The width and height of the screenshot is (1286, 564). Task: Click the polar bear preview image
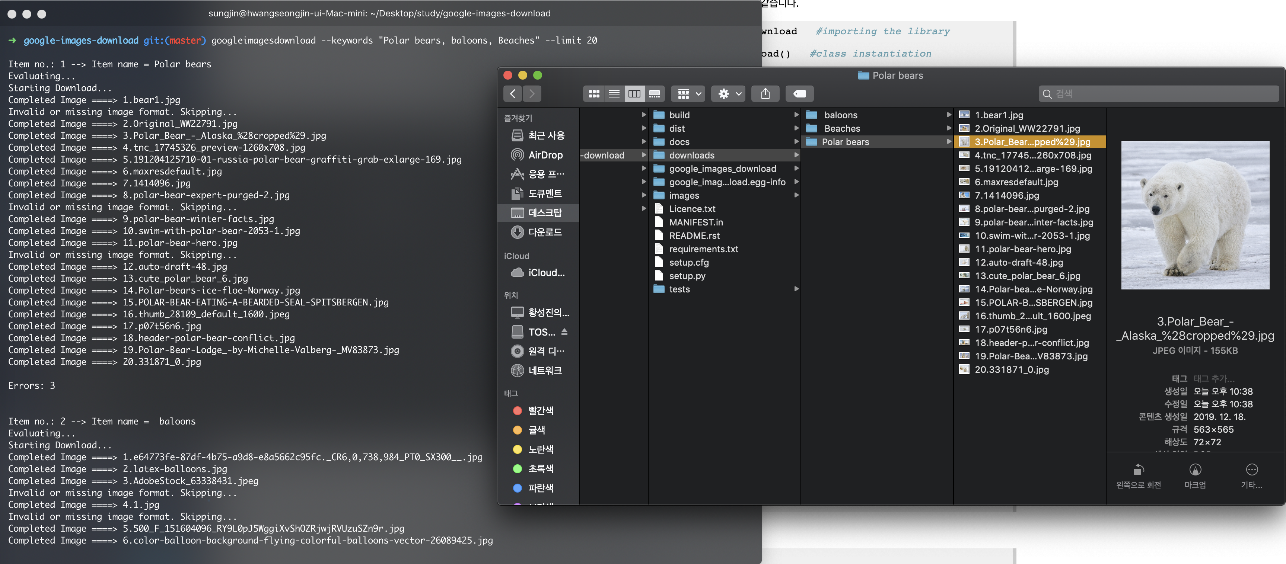[1195, 215]
